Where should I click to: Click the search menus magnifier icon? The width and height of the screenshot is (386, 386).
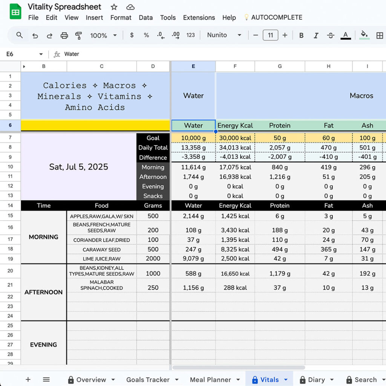coord(20,35)
